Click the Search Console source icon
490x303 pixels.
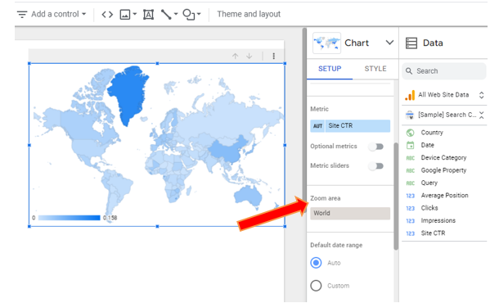(410, 115)
